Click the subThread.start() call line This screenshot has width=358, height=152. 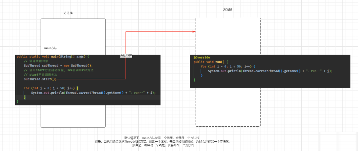click(x=40, y=79)
